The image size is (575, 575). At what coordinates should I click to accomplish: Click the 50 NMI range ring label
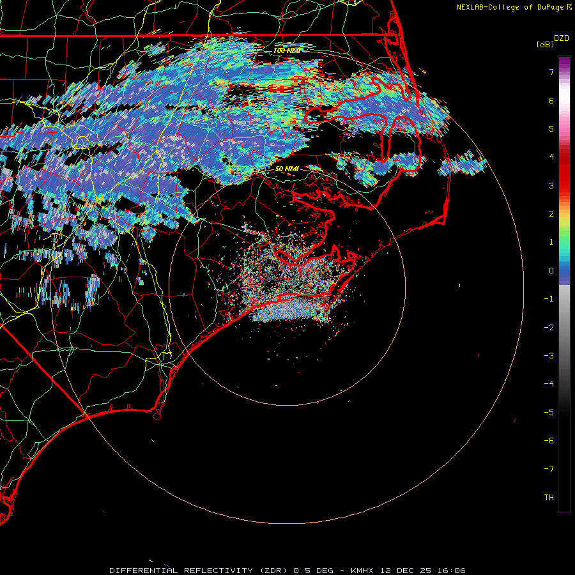click(x=287, y=169)
